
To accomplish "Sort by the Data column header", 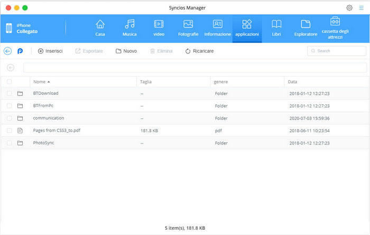I will coord(327,82).
